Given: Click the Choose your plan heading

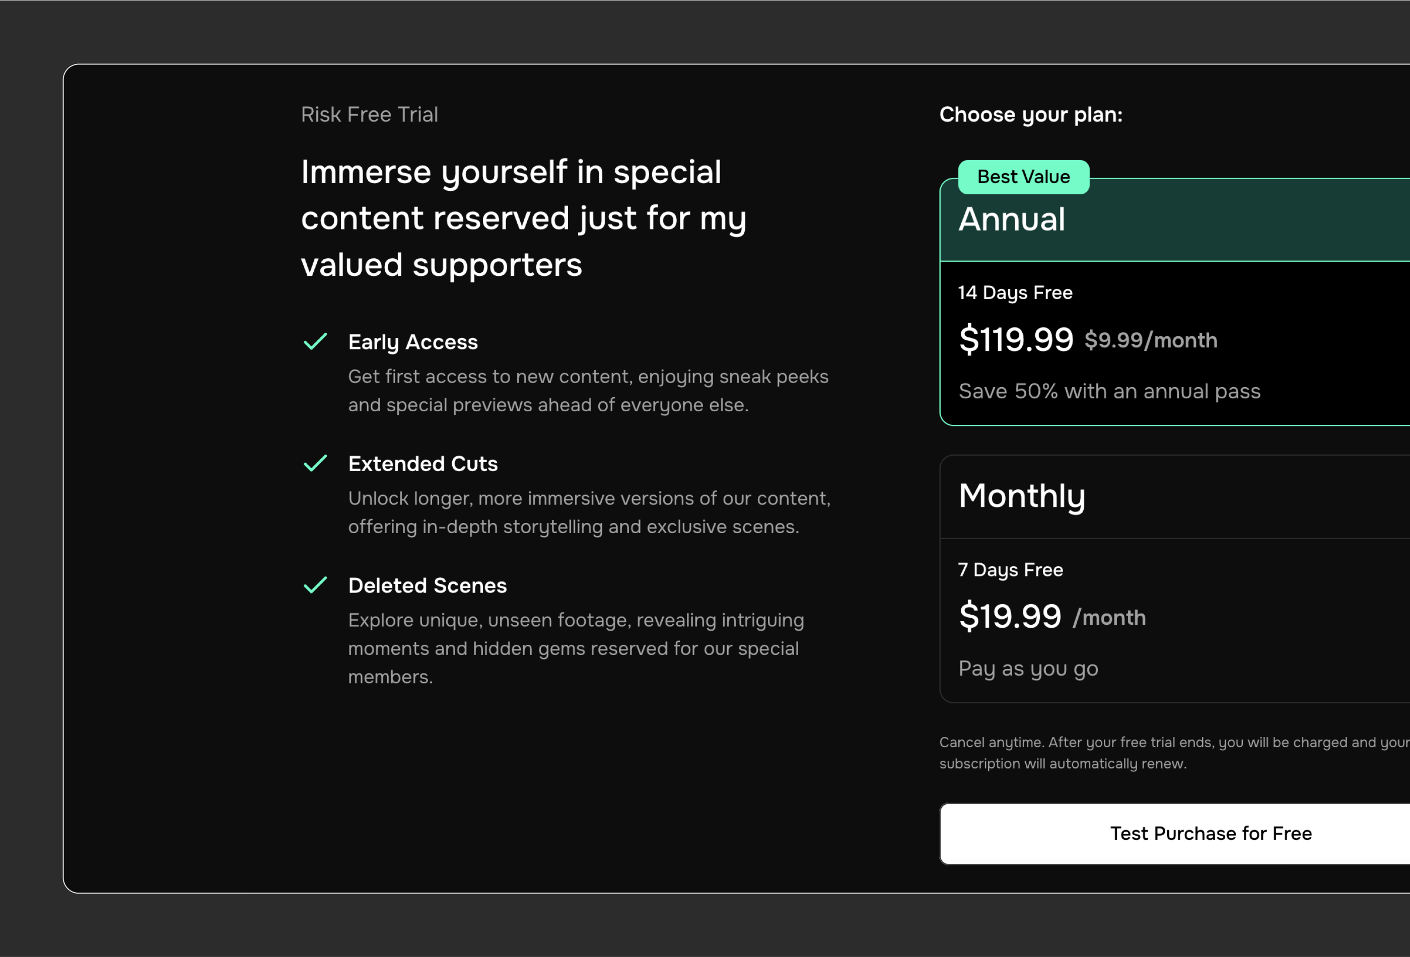Looking at the screenshot, I should (1031, 115).
